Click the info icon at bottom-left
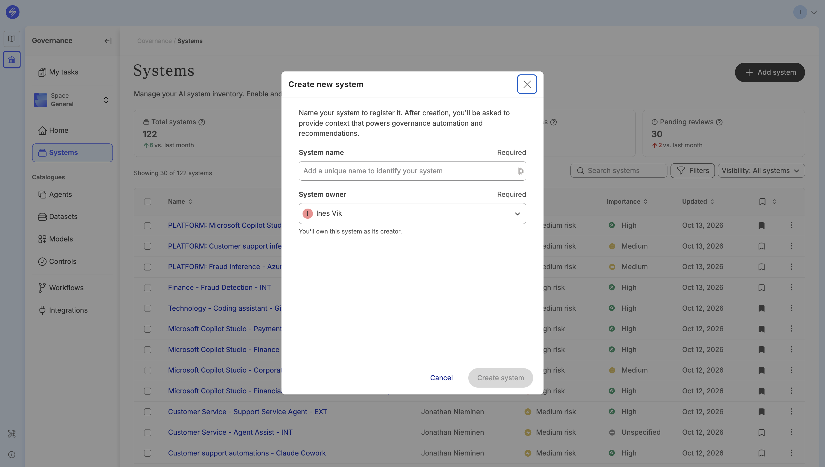This screenshot has width=825, height=467. [x=12, y=454]
